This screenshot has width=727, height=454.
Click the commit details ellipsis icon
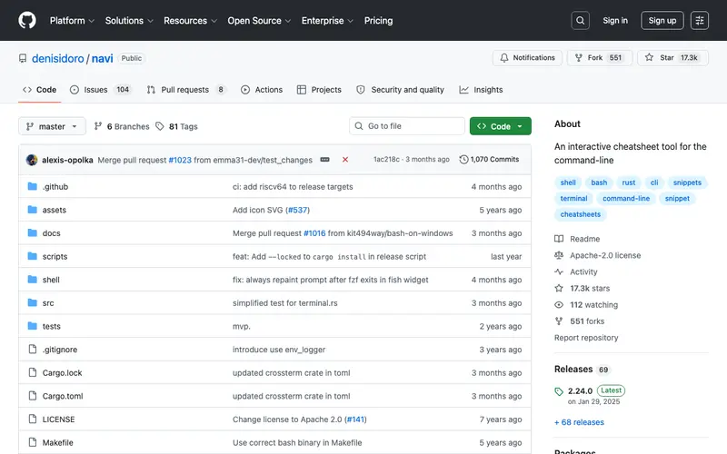pos(324,160)
